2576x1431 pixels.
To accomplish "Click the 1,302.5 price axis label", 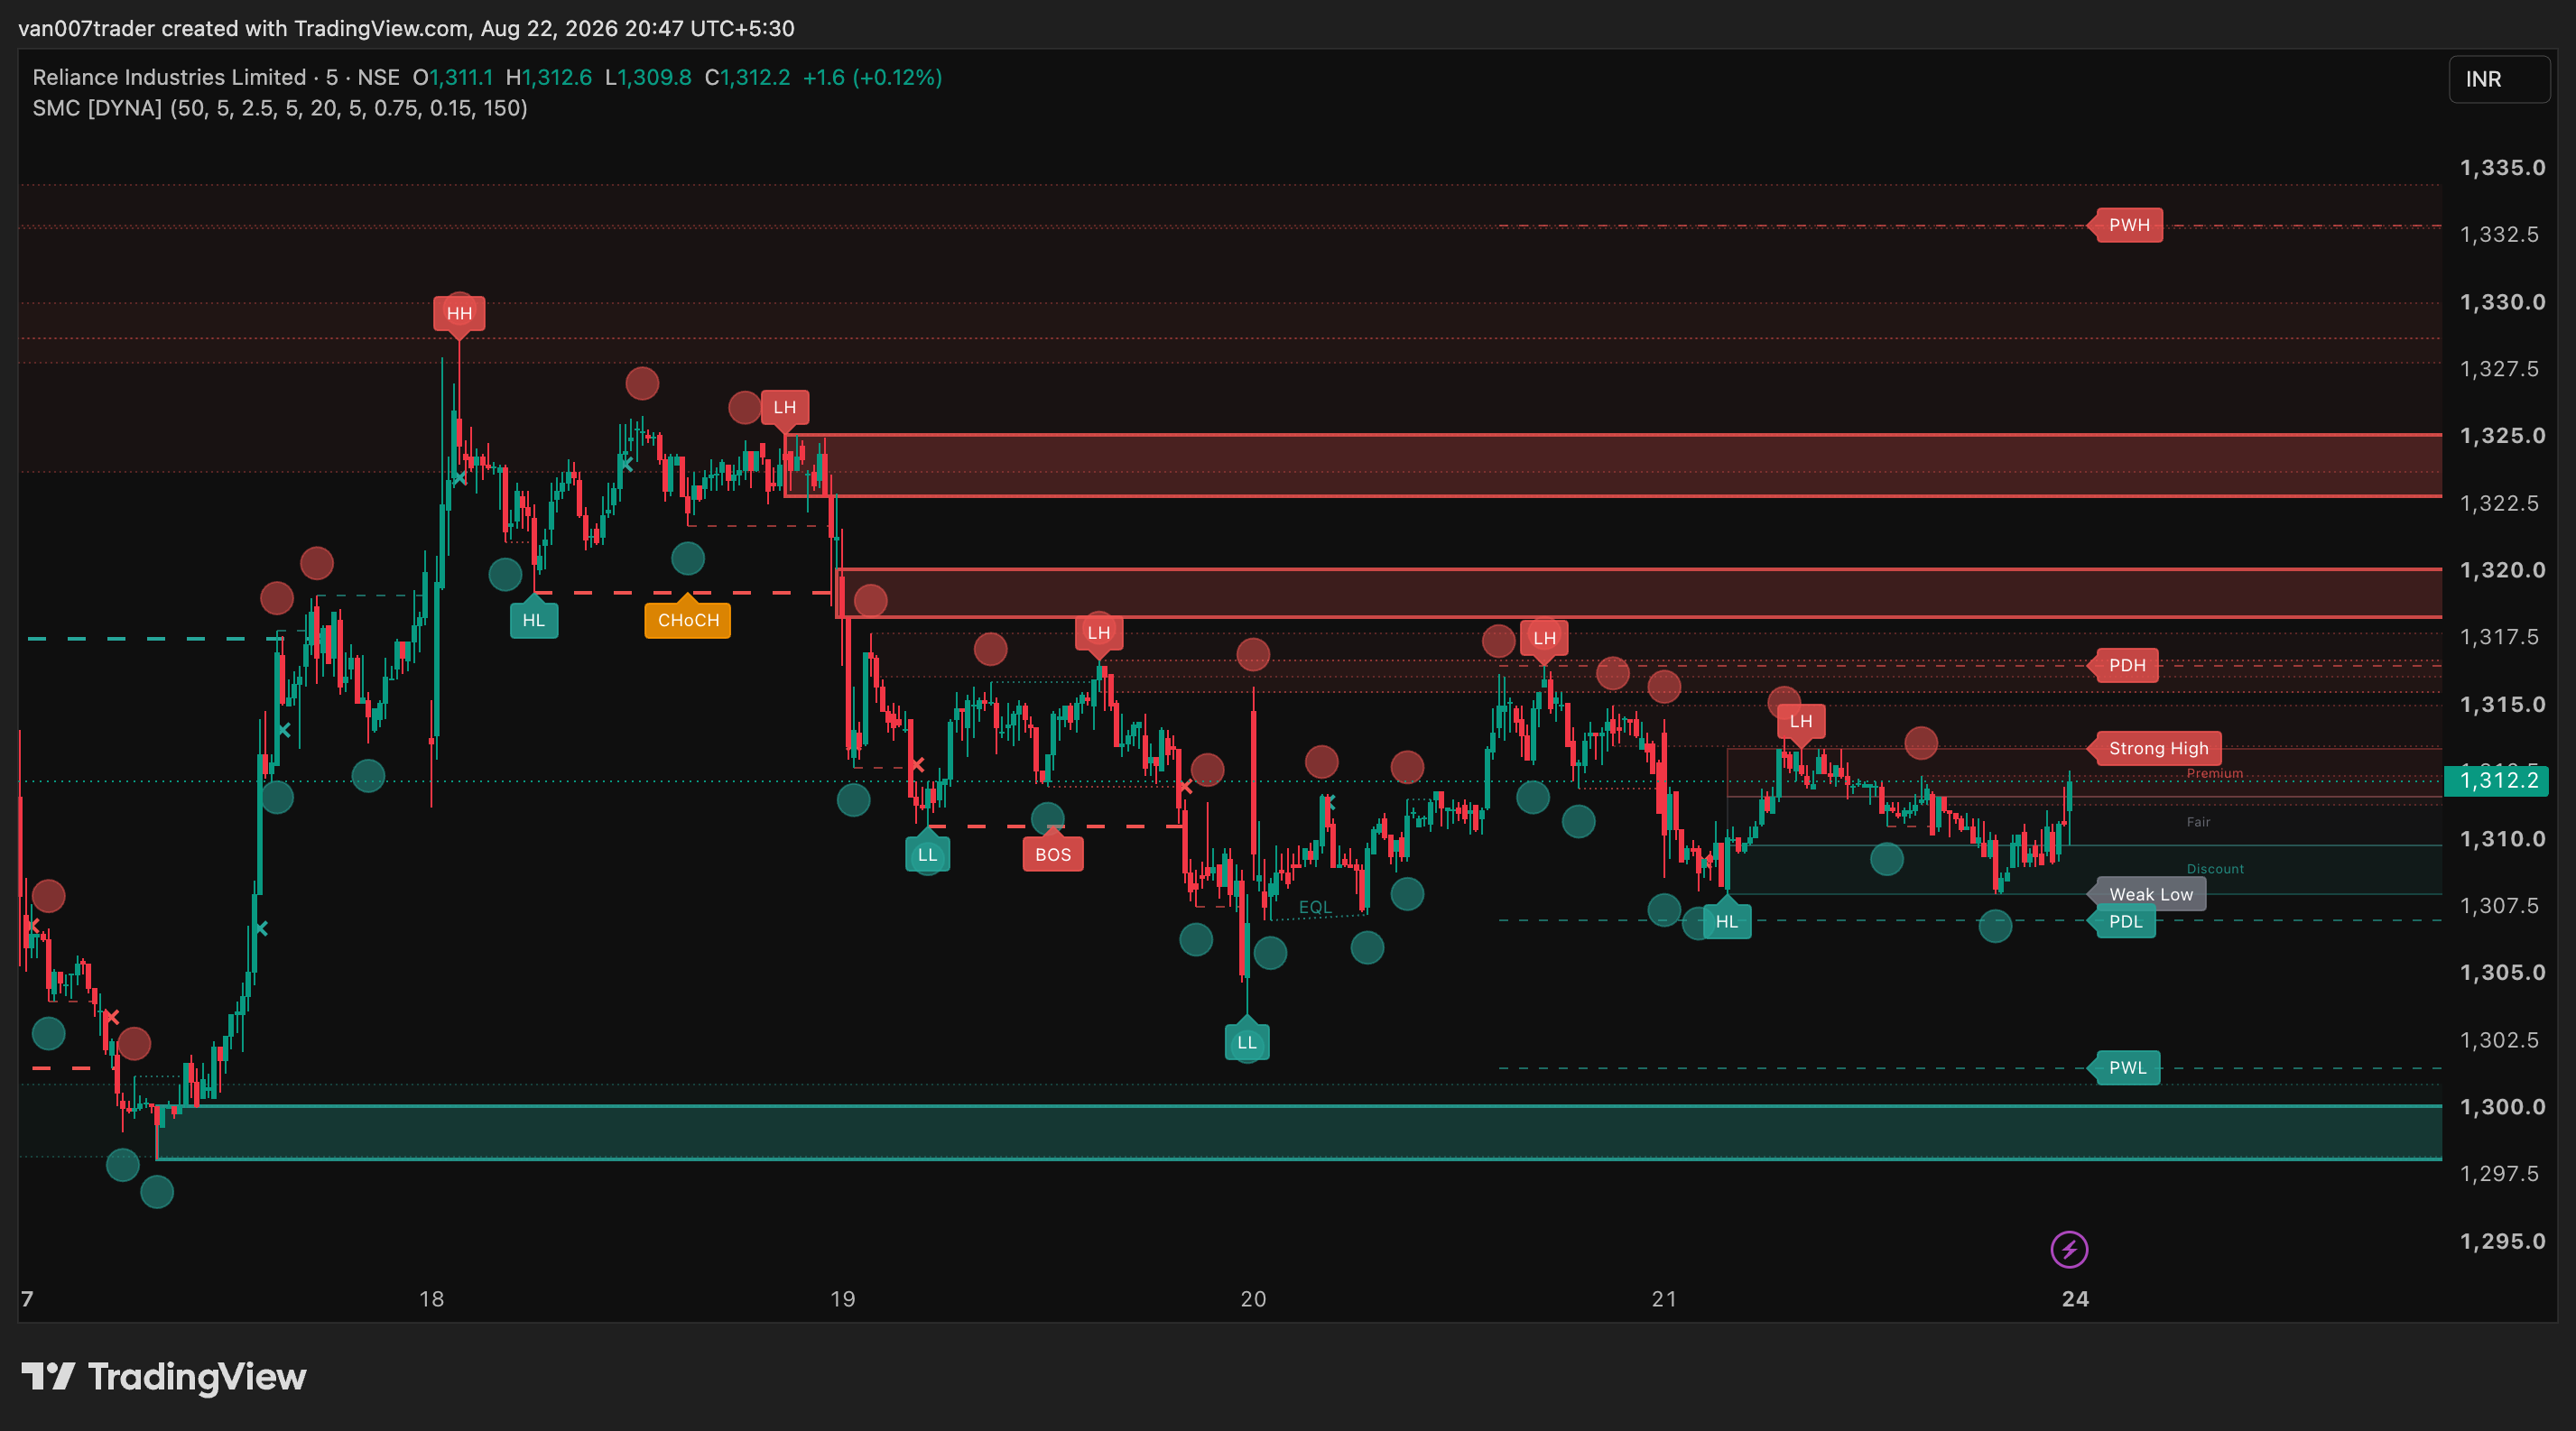I will [2499, 1040].
